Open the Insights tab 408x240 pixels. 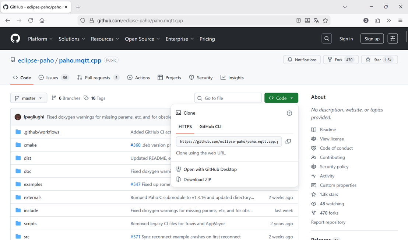[x=232, y=78]
